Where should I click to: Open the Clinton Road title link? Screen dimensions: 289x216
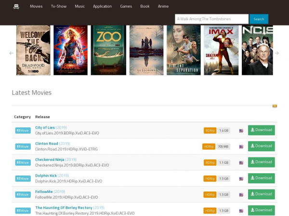[x=47, y=144]
